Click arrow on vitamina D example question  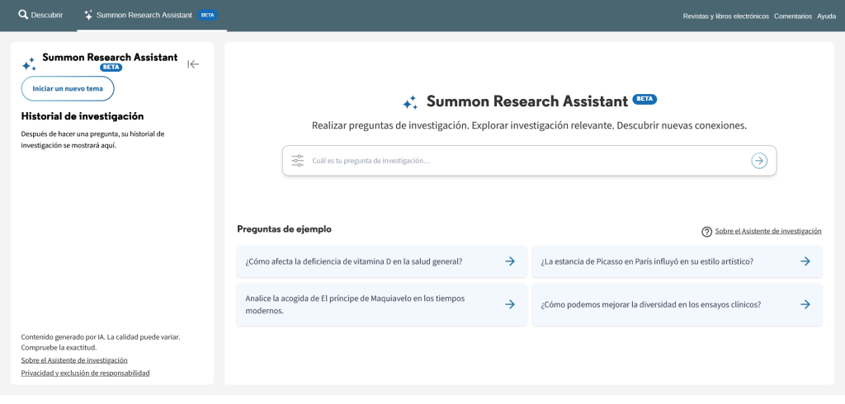[x=510, y=261]
